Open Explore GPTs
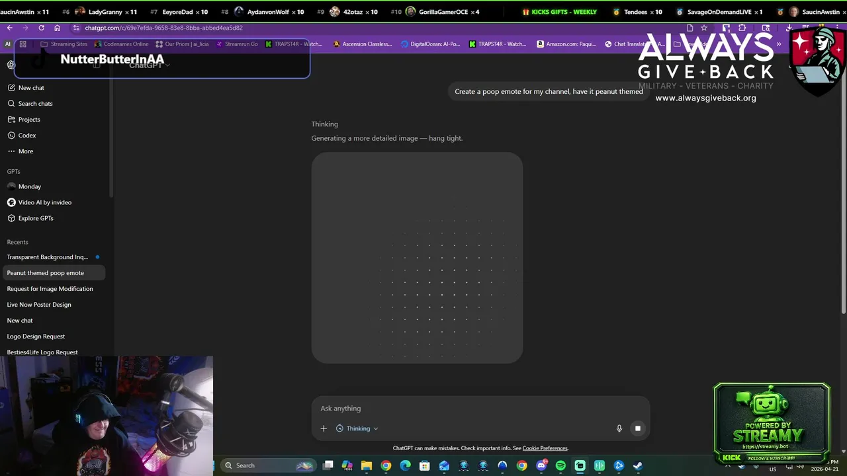Viewport: 847px width, 476px height. point(30,218)
